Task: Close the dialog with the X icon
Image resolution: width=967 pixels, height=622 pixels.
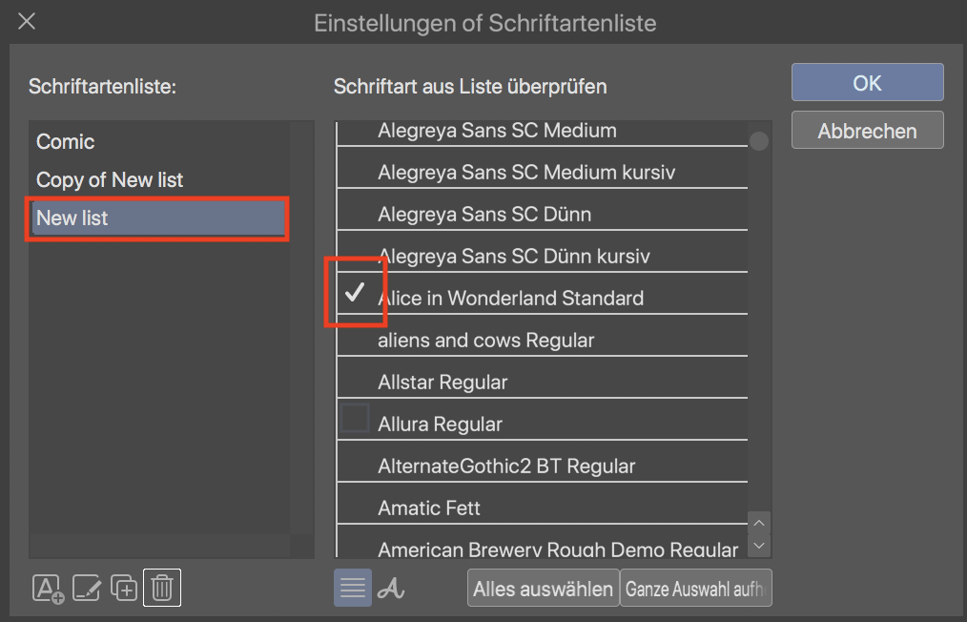Action: pyautogui.click(x=28, y=22)
